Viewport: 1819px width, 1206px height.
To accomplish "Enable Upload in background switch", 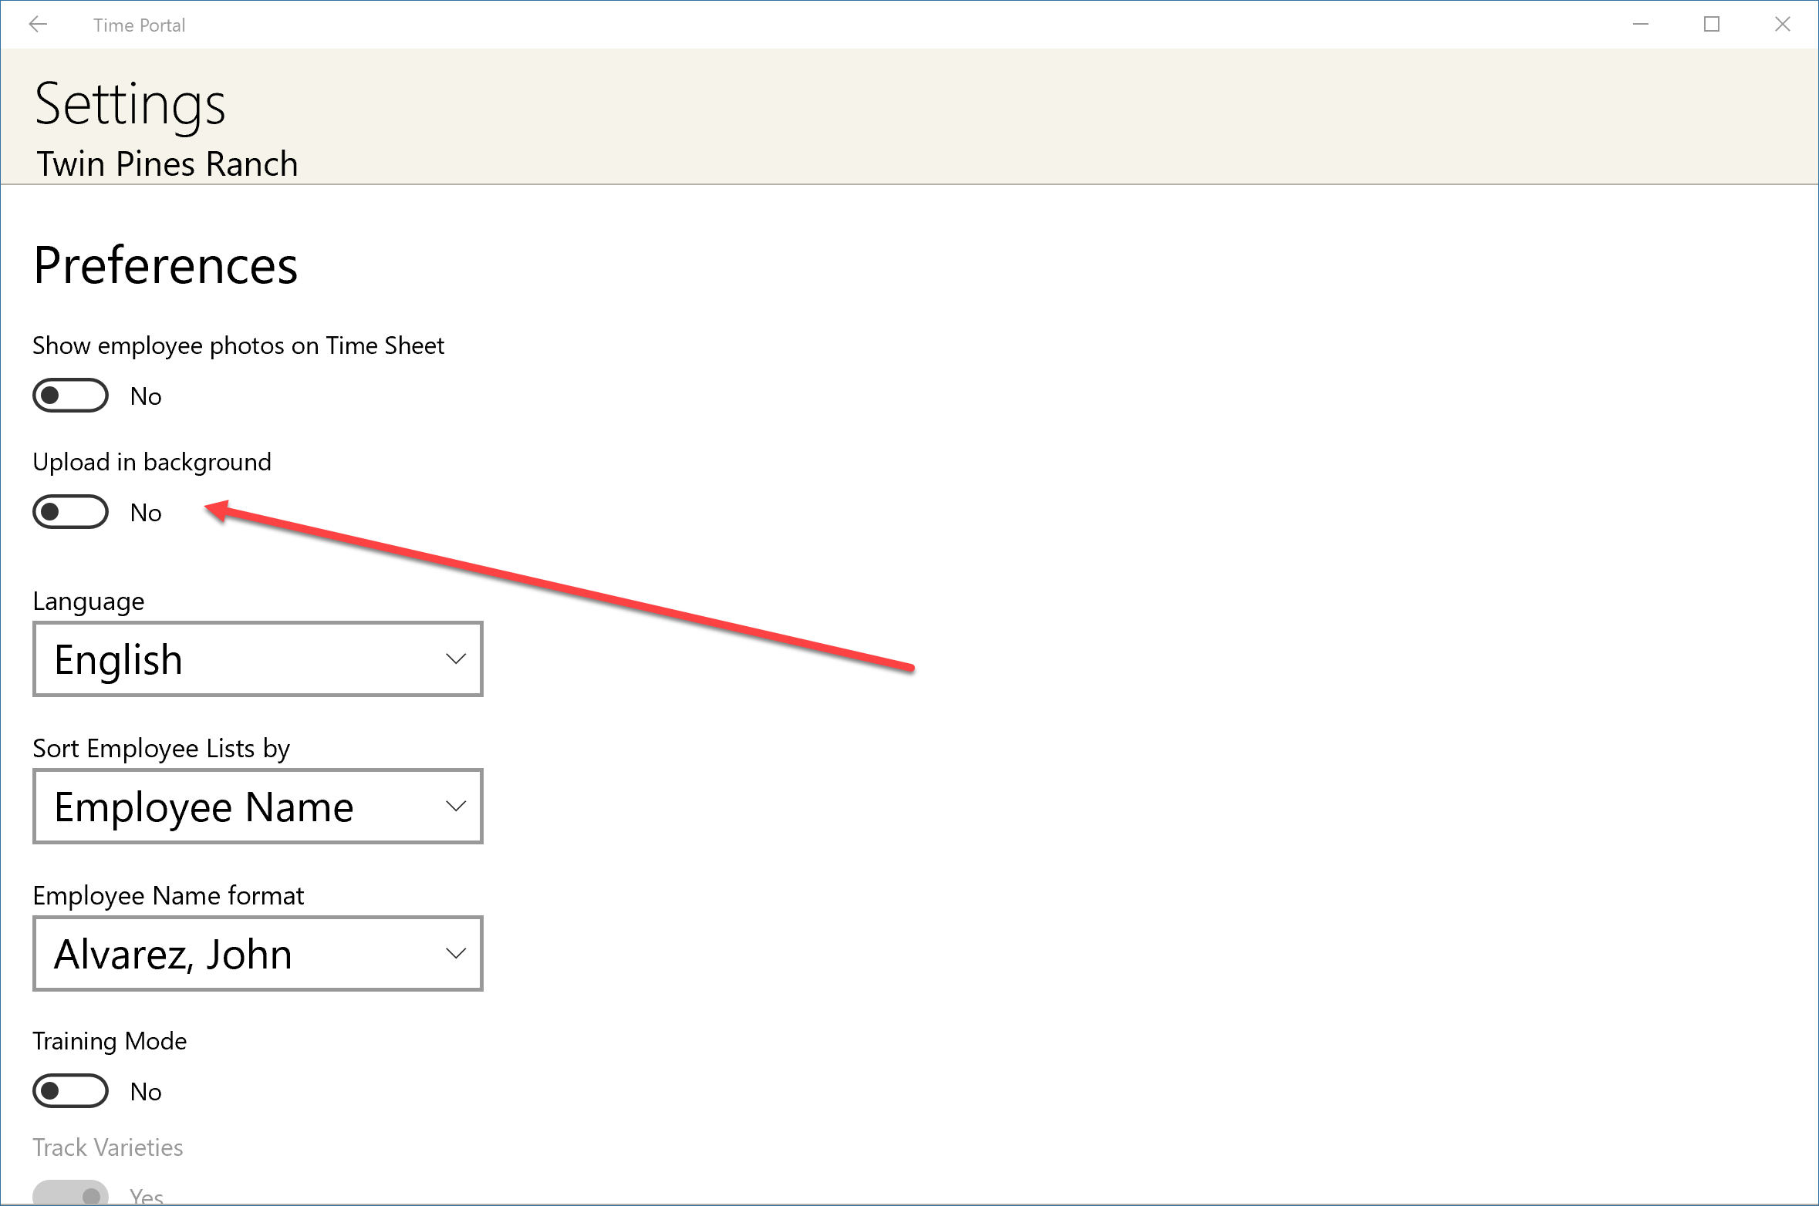I will click(x=70, y=512).
